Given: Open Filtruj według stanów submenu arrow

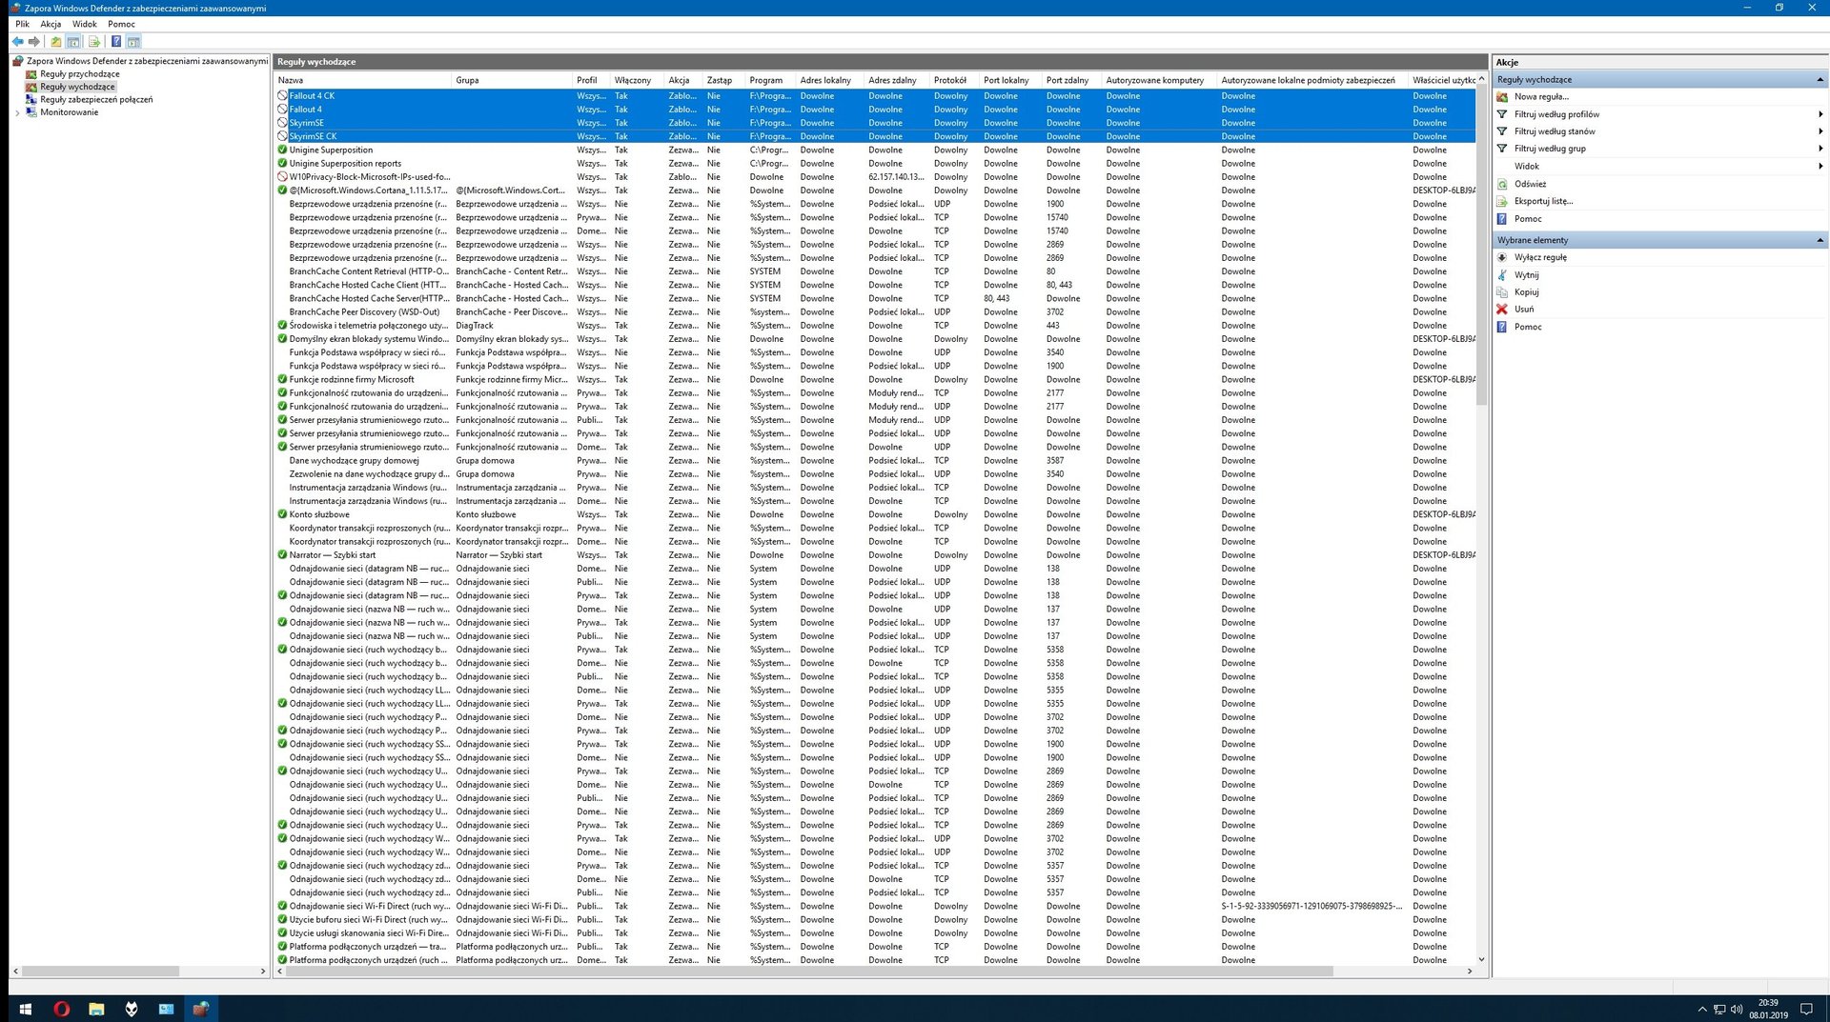Looking at the screenshot, I should (1820, 131).
